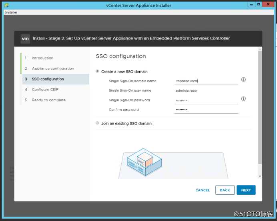Click the scrollbar up arrow
This screenshot has height=221, width=277.
tap(260, 49)
